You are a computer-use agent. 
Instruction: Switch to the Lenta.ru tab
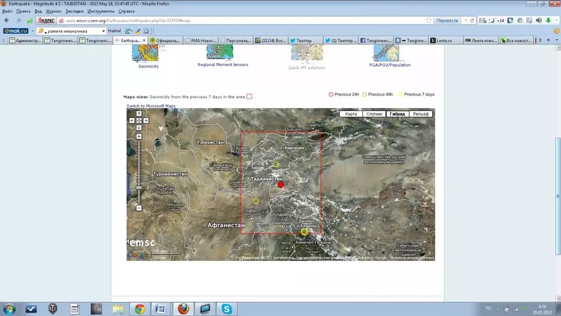[x=445, y=40]
